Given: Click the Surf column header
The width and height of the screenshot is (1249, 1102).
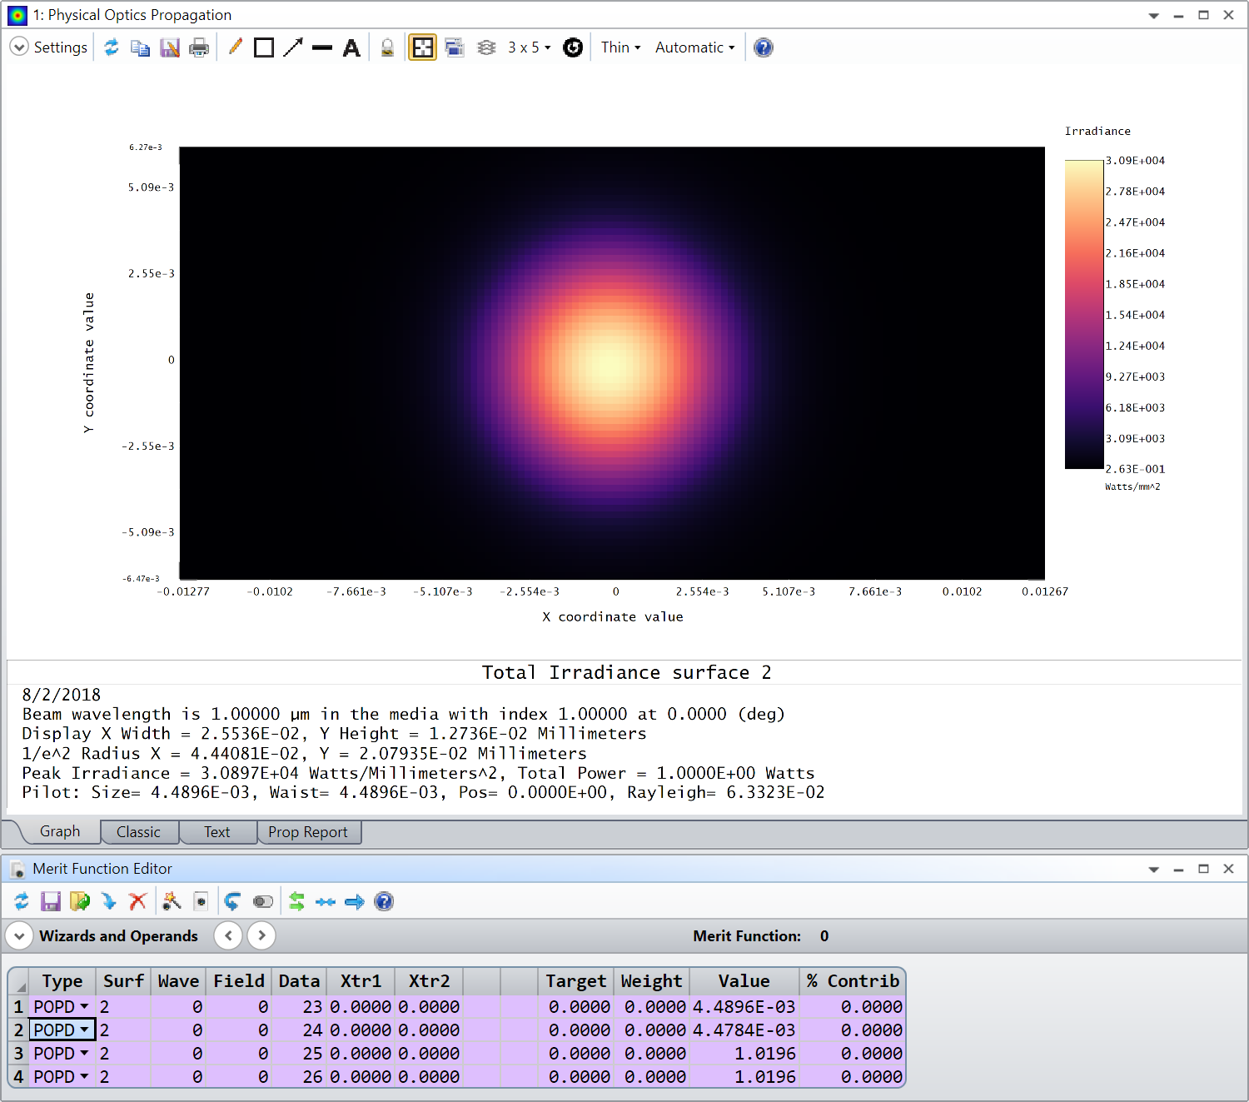Looking at the screenshot, I should pos(123,981).
